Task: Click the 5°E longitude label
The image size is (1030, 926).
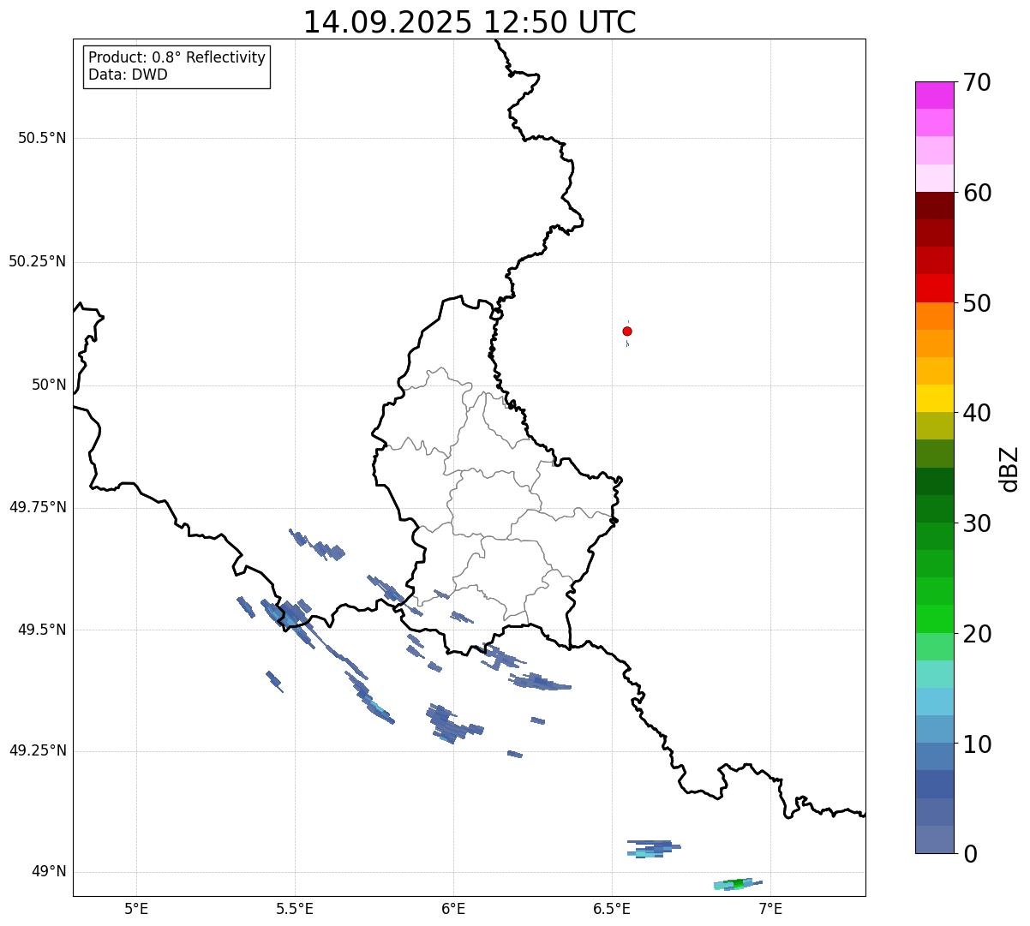Action: click(x=136, y=908)
